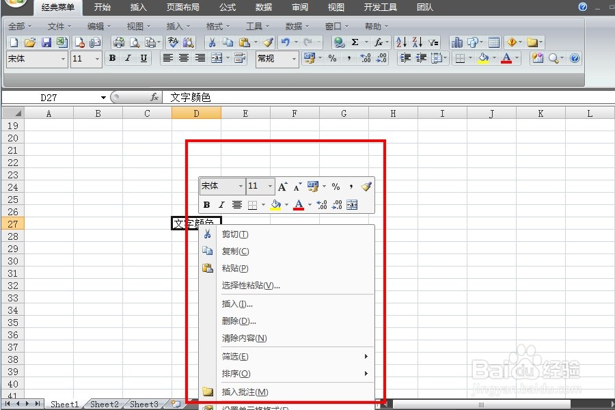Toggle center alignment in main toolbar
Image resolution: width=615 pixels, height=410 pixels.
184,59
